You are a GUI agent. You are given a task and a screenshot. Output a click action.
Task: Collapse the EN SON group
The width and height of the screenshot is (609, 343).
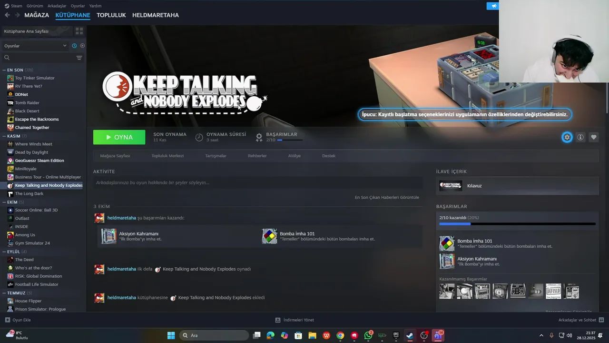[15, 70]
